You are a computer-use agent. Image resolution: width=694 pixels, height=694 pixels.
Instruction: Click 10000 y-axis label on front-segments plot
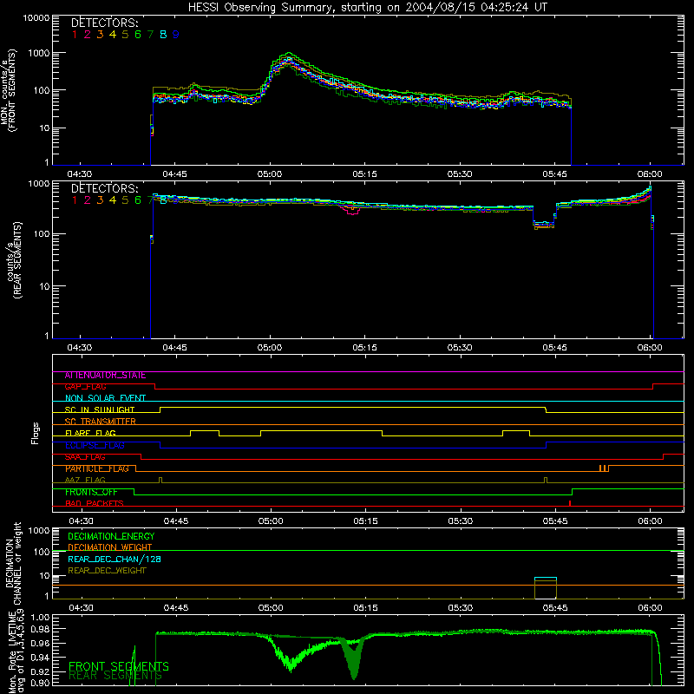point(36,18)
